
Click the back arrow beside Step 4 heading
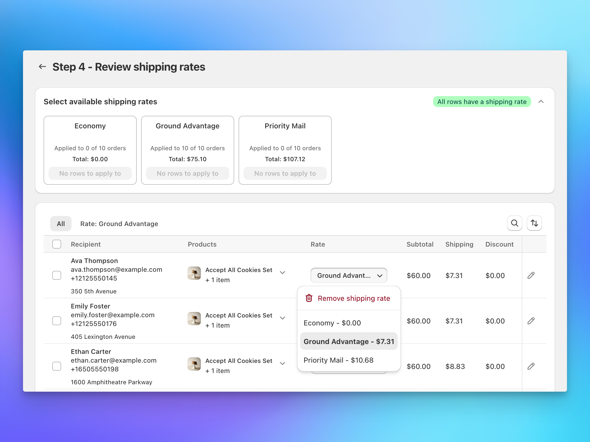pos(42,67)
